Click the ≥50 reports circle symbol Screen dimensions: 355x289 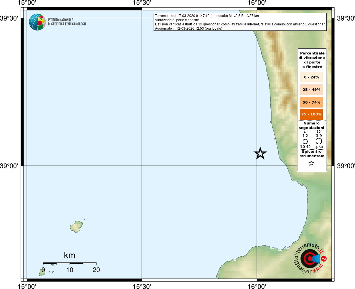pyautogui.click(x=319, y=141)
